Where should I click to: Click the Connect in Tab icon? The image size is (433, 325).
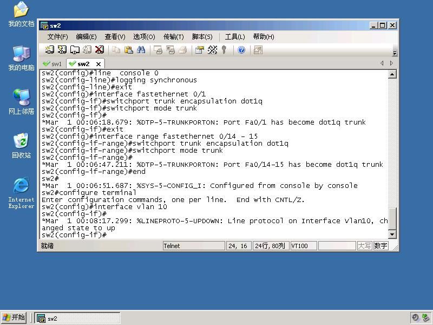[x=75, y=50]
